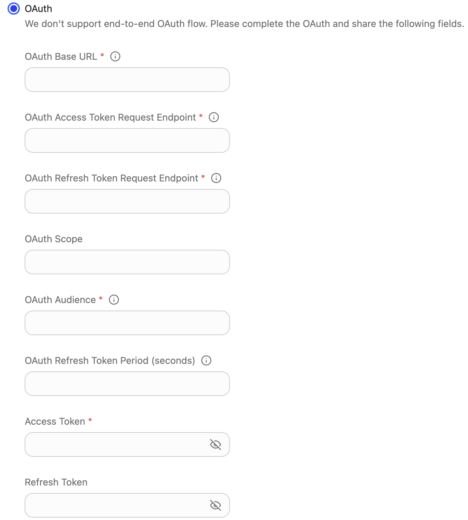Click the OAuth Refresh Token Request Endpoint field

[x=127, y=201]
